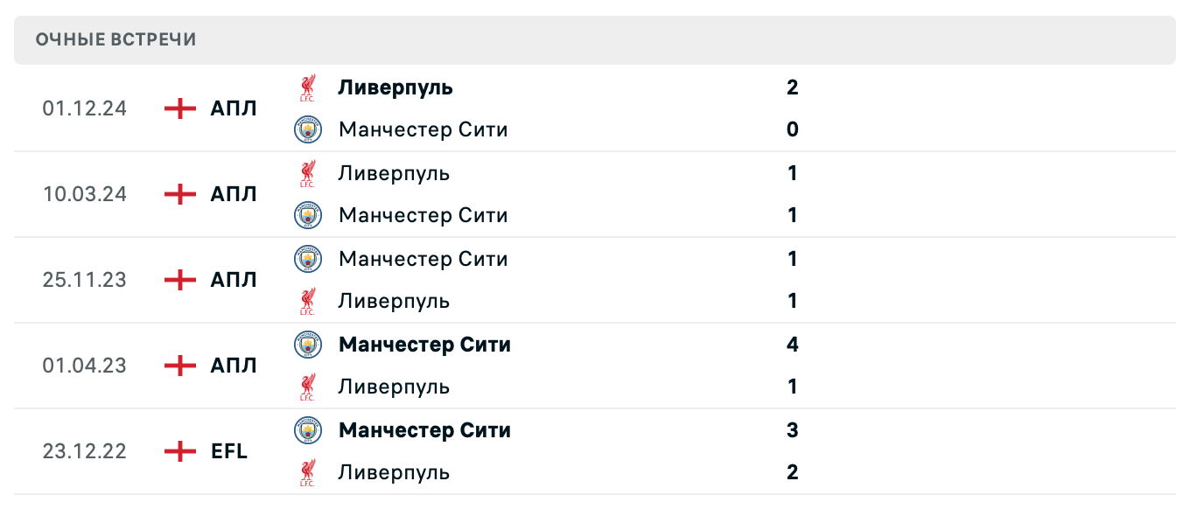This screenshot has height=509, width=1190.
Task: Click the Manchester City badge in the 01.04.23 match
Action: pos(308,345)
